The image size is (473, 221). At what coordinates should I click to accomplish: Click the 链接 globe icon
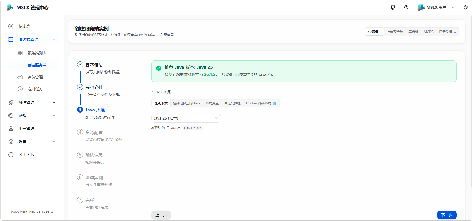11,116
